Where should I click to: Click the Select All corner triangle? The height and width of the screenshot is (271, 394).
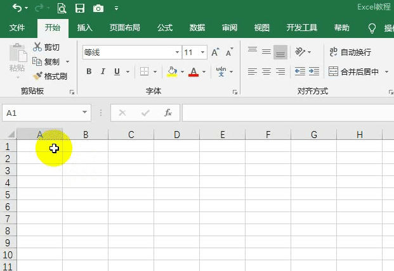tap(10, 135)
